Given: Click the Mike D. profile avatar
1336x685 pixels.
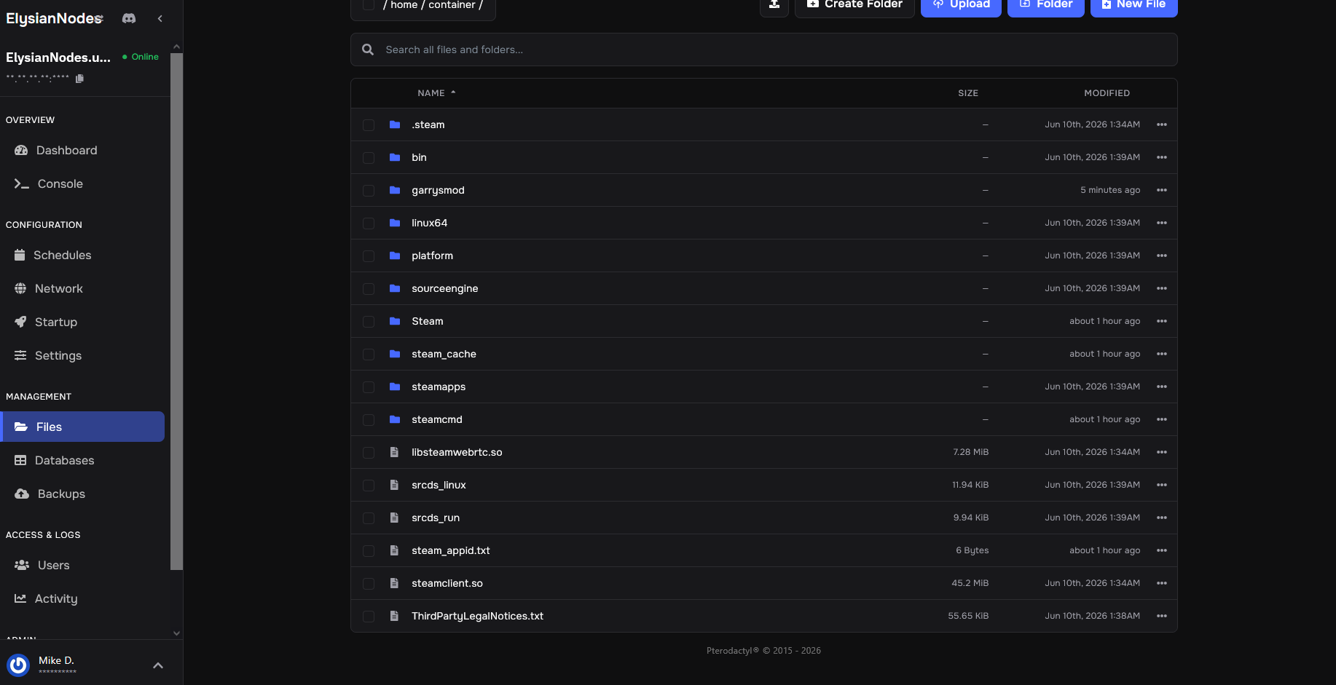Looking at the screenshot, I should point(18,665).
